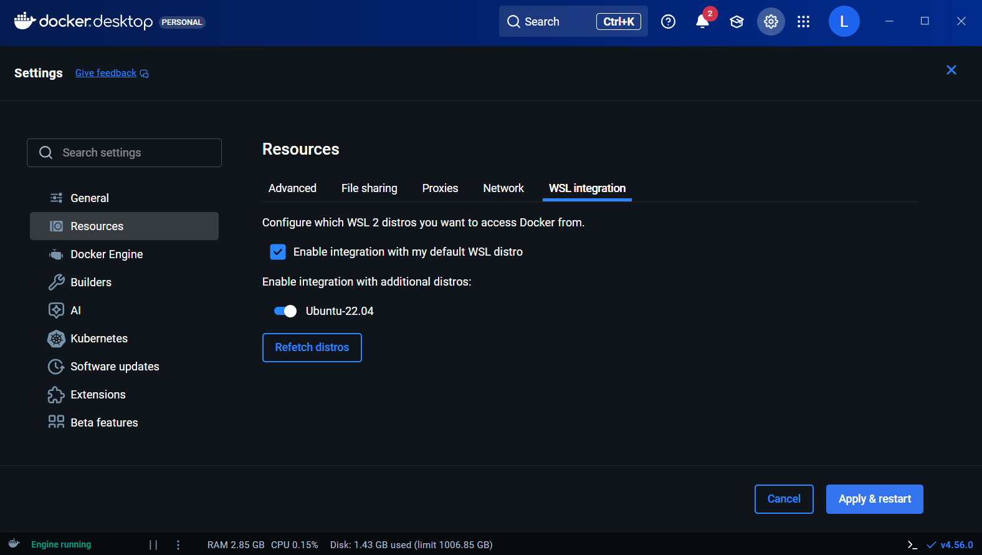This screenshot has width=982, height=555.
Task: Click the Resources sidebar icon
Action: (x=56, y=226)
